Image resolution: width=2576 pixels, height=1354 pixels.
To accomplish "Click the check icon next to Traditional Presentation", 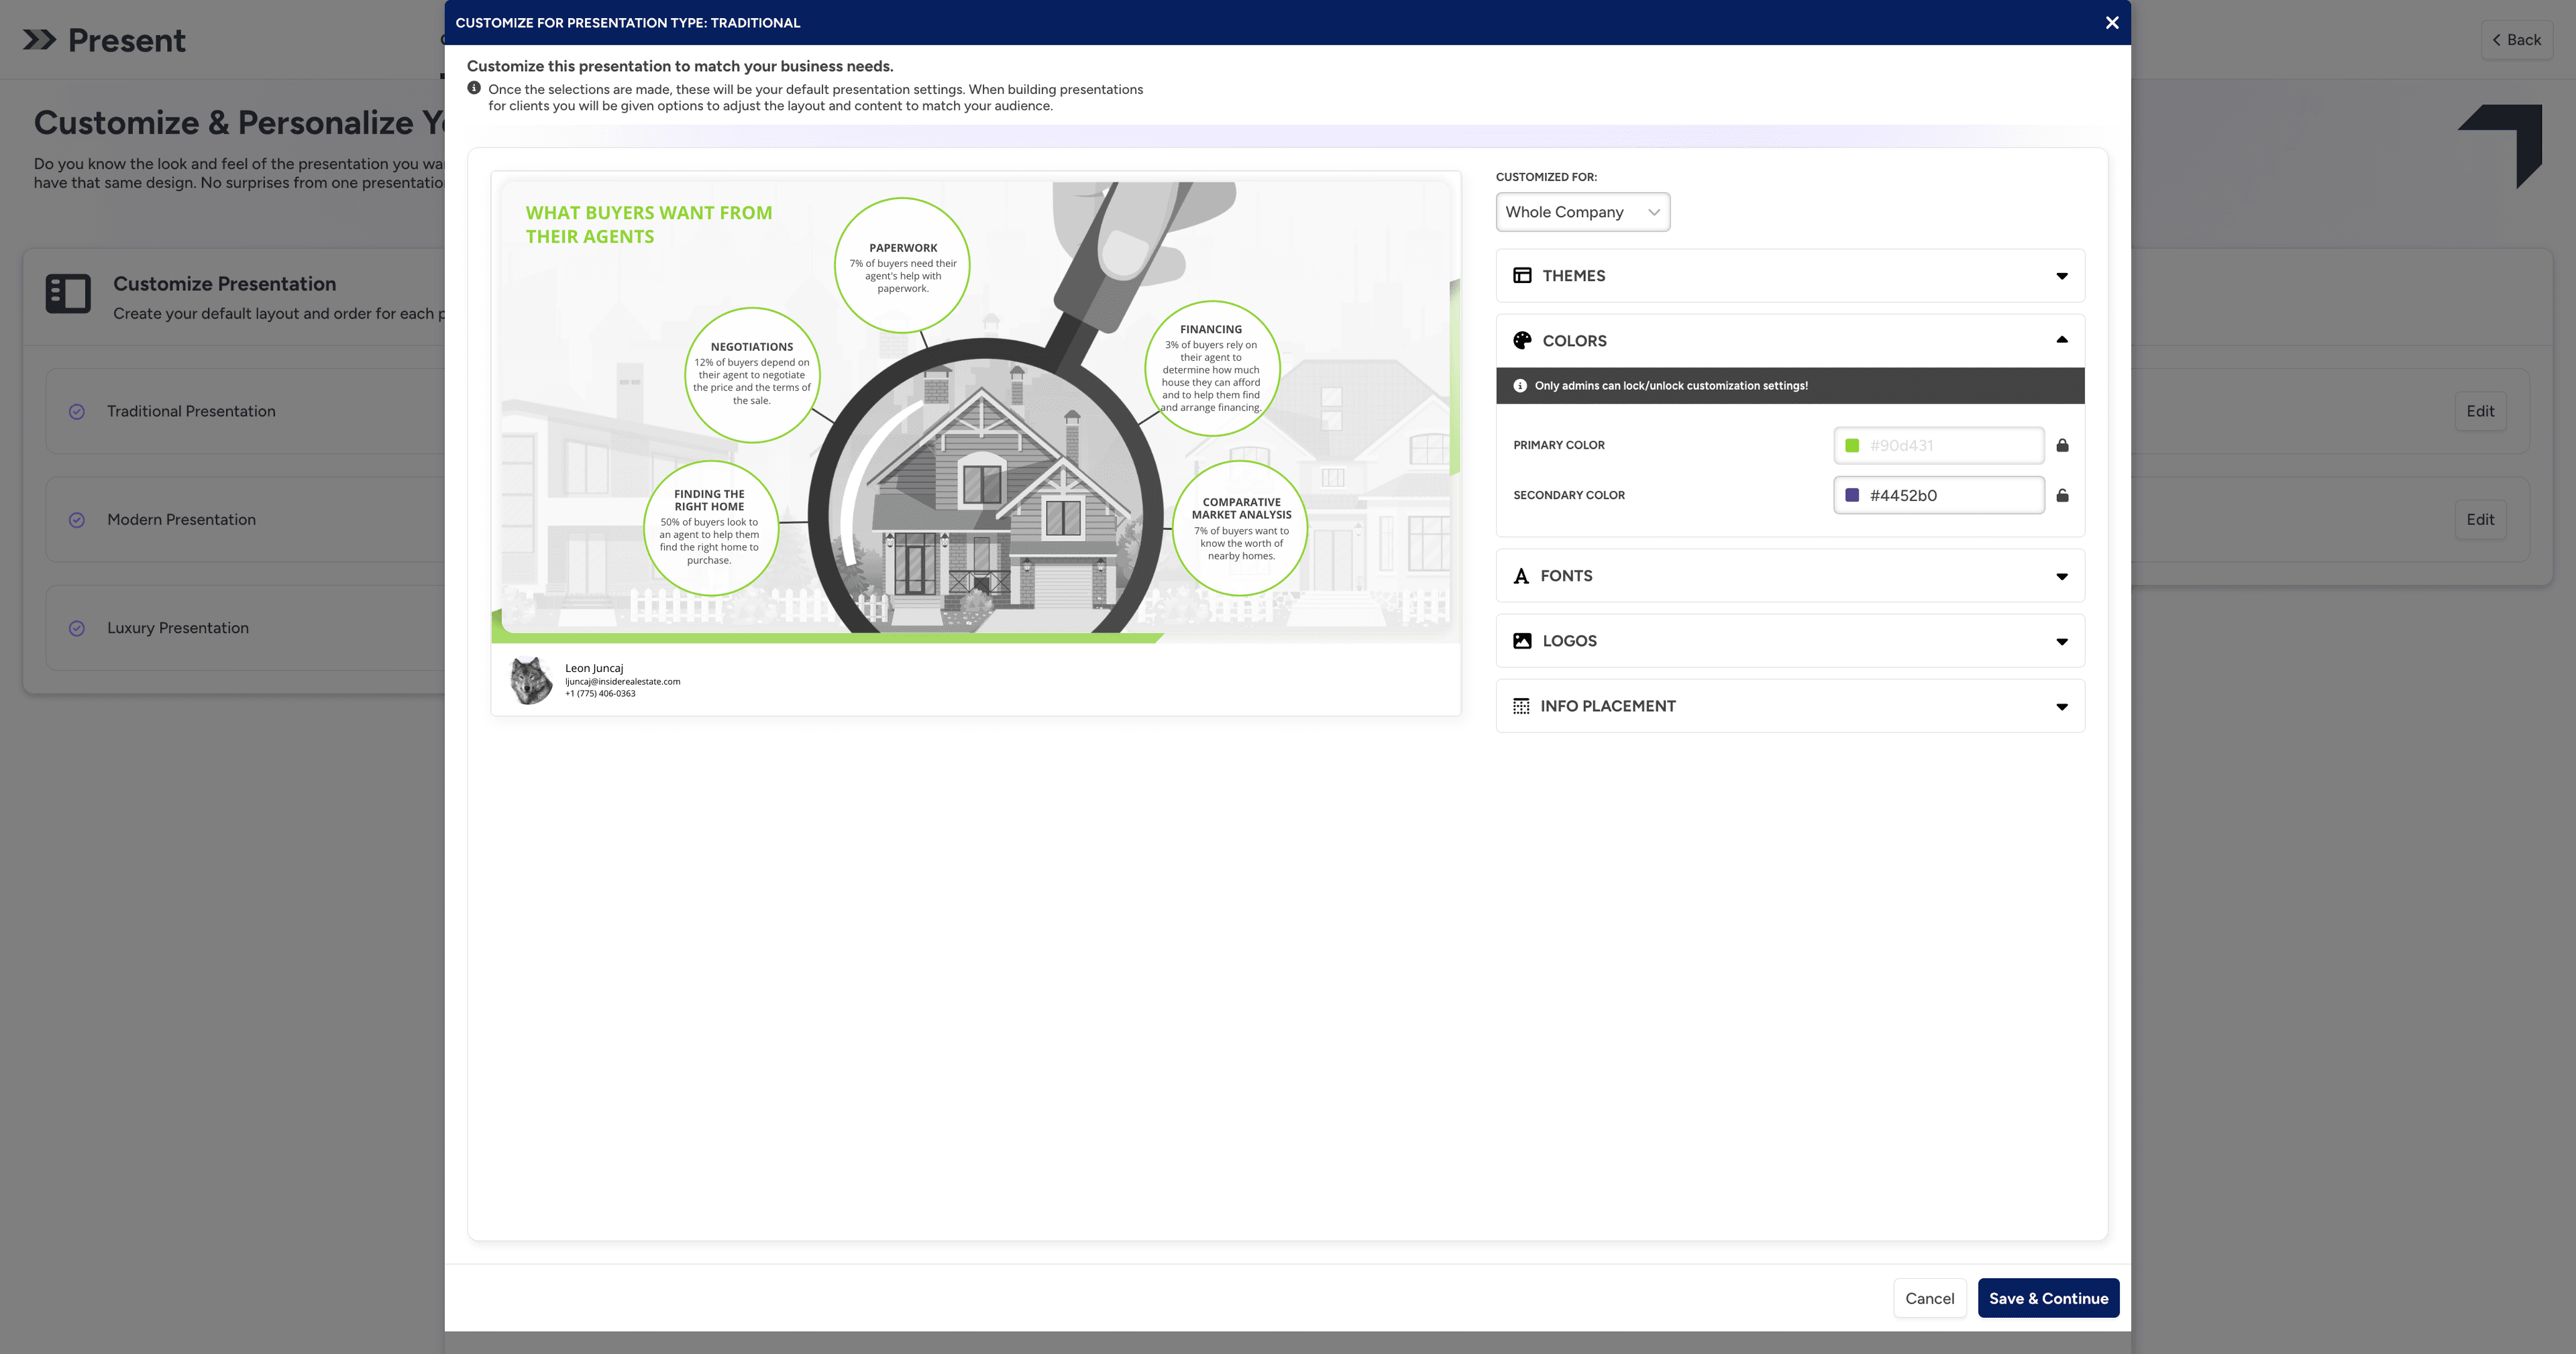I will coord(76,412).
